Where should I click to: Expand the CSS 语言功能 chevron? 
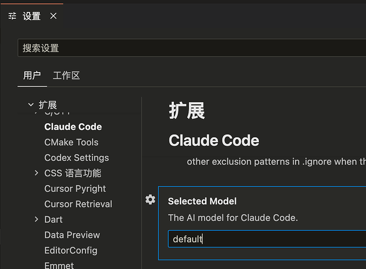pyautogui.click(x=36, y=173)
